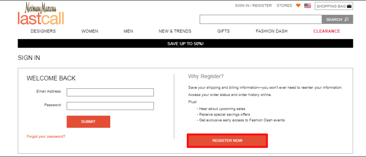The image size is (366, 157).
Task: Focus the Email Address field
Action: (110, 92)
